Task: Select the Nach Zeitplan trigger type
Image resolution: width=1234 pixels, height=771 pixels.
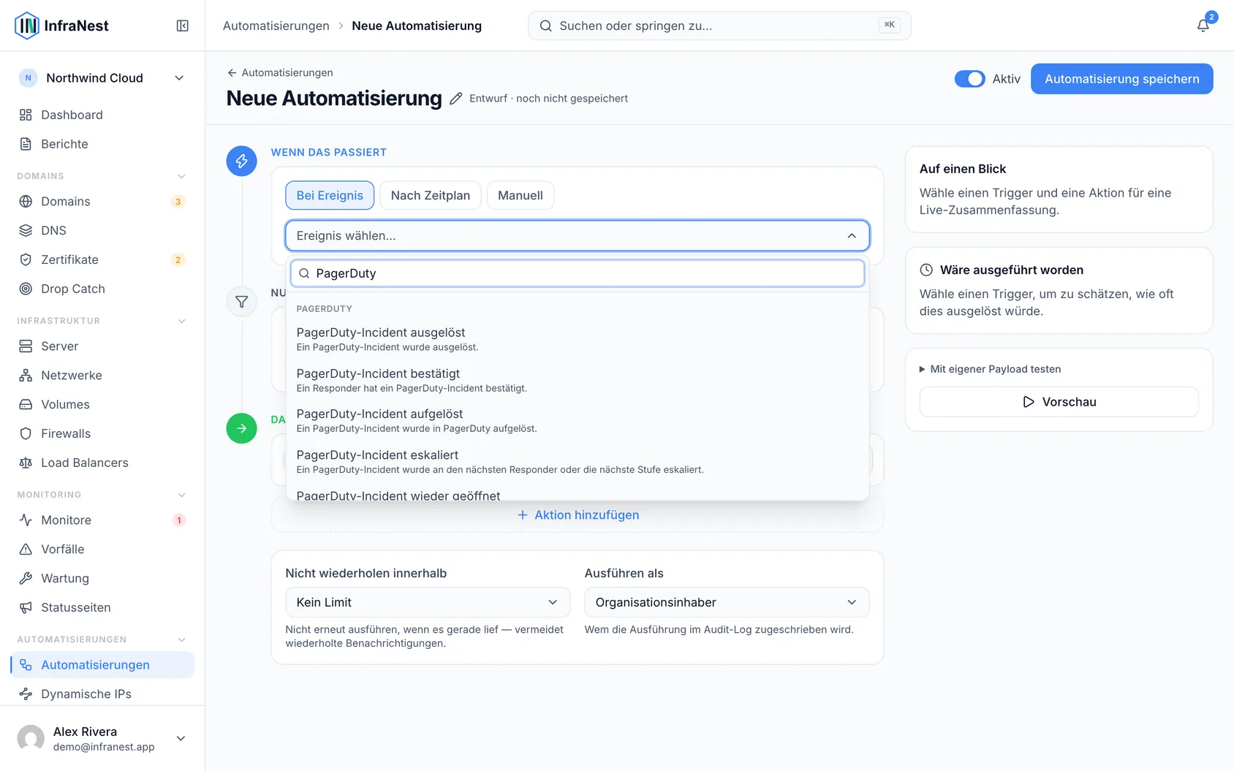Action: tap(430, 195)
